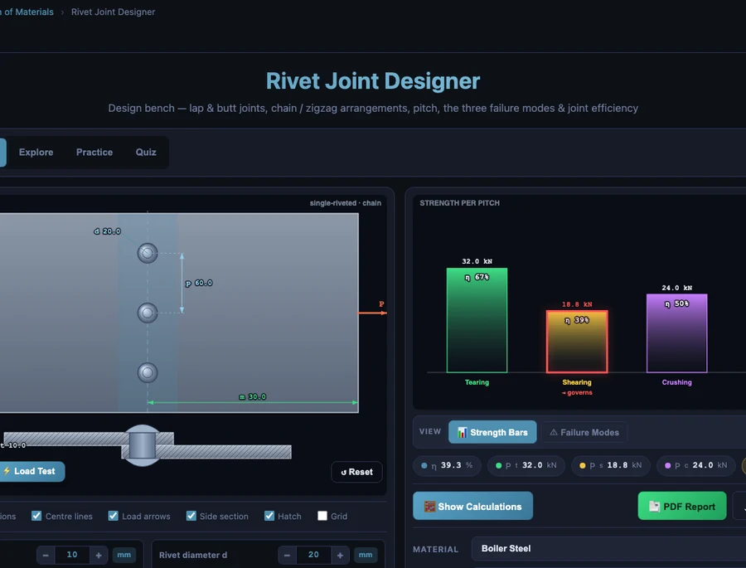Click the rivet diameter value field showing 20
This screenshot has width=746, height=568.
pos(313,555)
